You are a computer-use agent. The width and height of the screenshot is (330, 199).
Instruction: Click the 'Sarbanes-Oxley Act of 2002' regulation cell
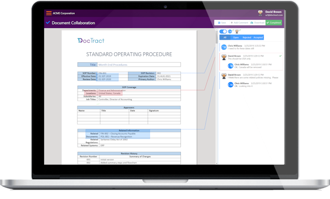(140, 140)
